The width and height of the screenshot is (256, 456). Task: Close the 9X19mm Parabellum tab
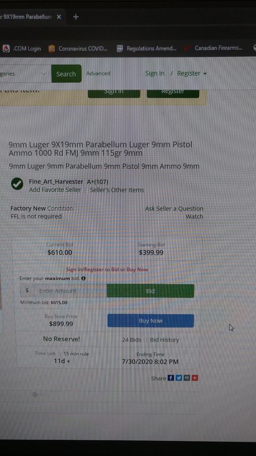tap(59, 17)
